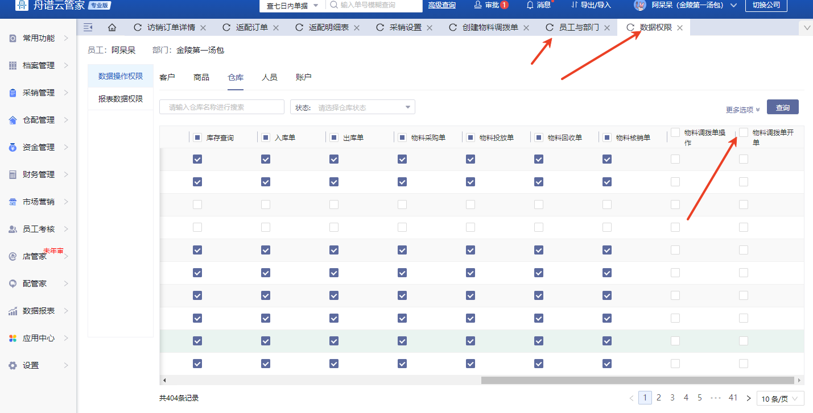This screenshot has height=413, width=813.
Task: Open 审批 approvals icon in header
Action: pos(478,5)
